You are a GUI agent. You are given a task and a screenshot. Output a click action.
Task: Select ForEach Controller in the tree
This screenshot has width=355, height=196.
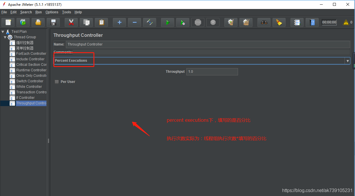(31, 54)
